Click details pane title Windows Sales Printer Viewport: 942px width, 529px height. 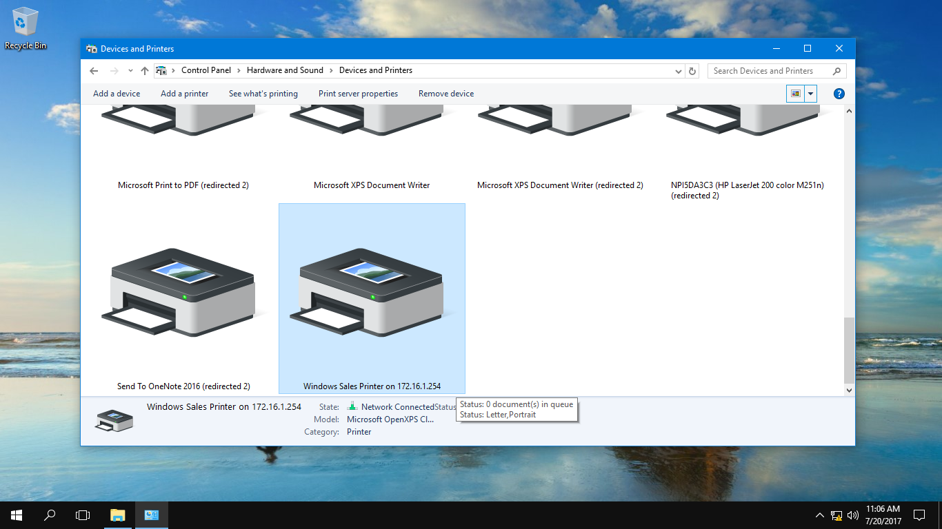coord(224,406)
